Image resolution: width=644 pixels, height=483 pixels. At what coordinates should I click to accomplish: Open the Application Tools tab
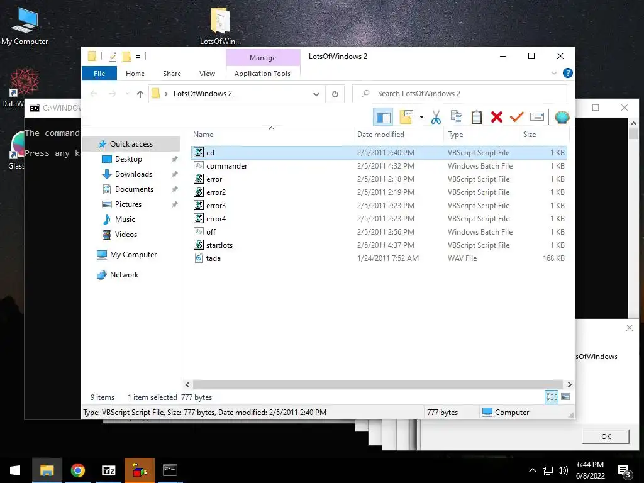coord(262,74)
